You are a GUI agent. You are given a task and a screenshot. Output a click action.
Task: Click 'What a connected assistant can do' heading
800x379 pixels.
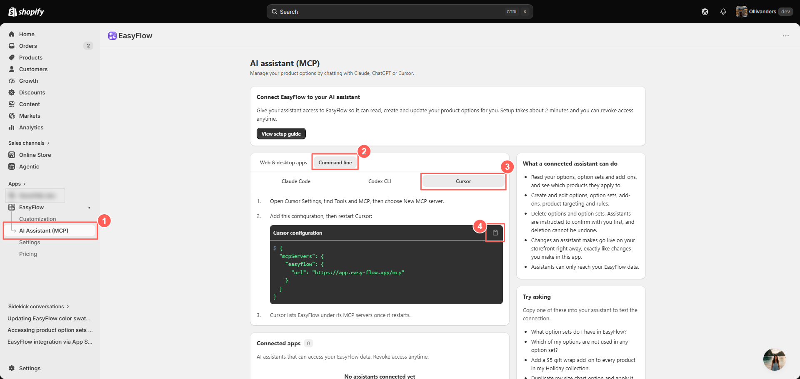(570, 163)
